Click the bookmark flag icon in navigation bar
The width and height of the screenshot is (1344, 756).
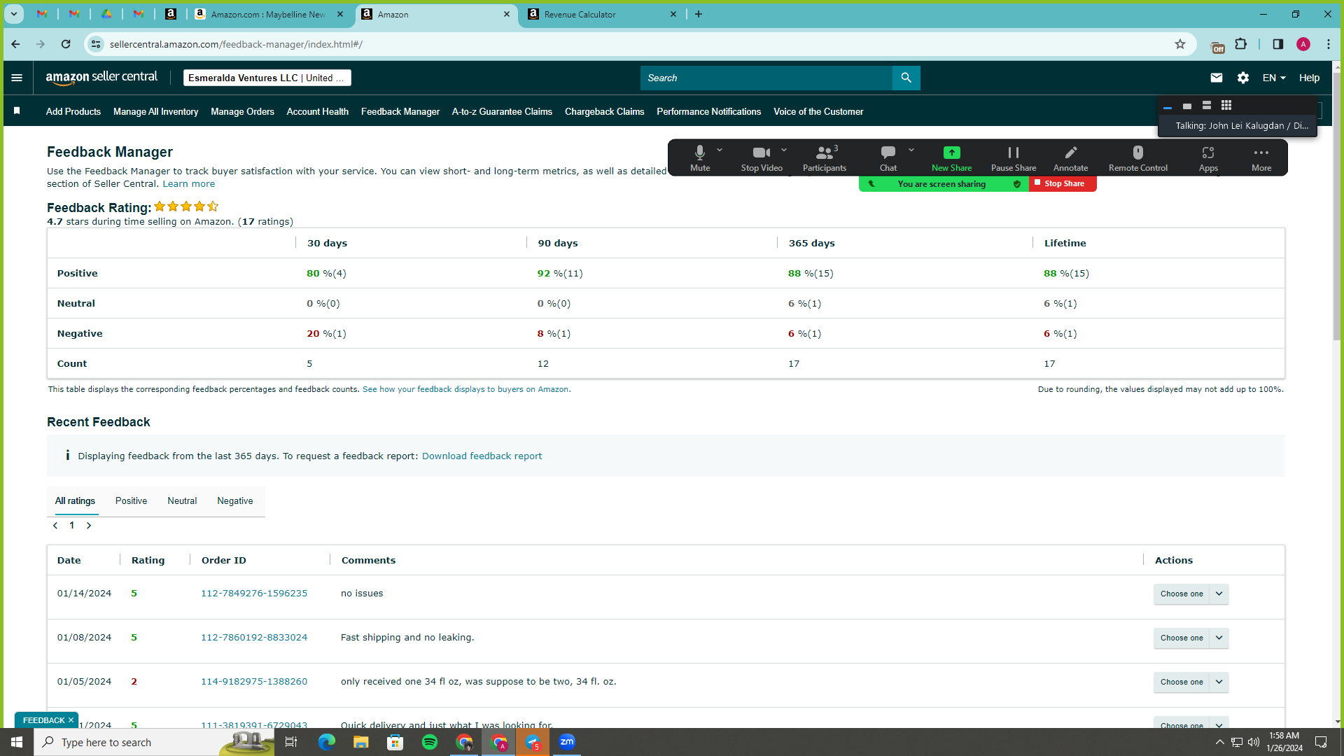(17, 111)
